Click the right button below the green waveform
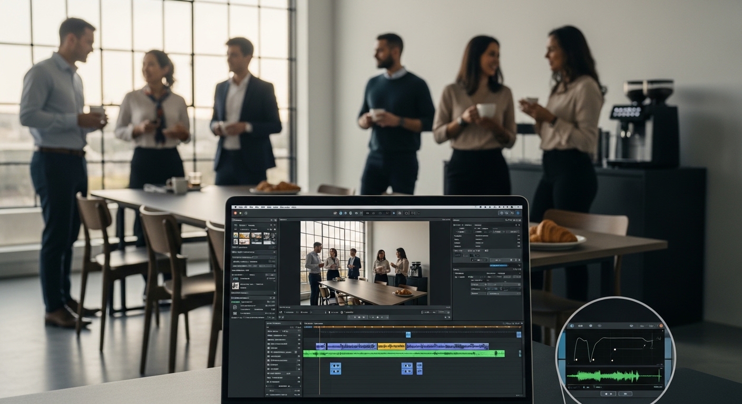The image size is (742, 404). 626,393
